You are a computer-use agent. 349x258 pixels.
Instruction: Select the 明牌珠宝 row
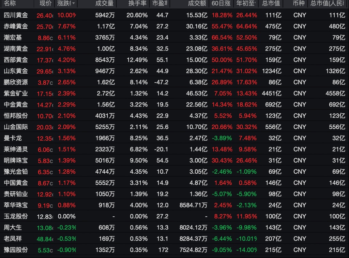(x=174, y=160)
